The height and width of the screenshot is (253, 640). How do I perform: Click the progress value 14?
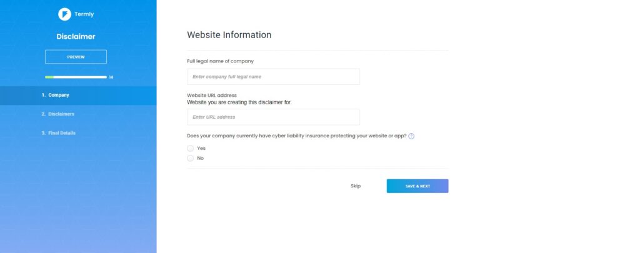(x=111, y=77)
